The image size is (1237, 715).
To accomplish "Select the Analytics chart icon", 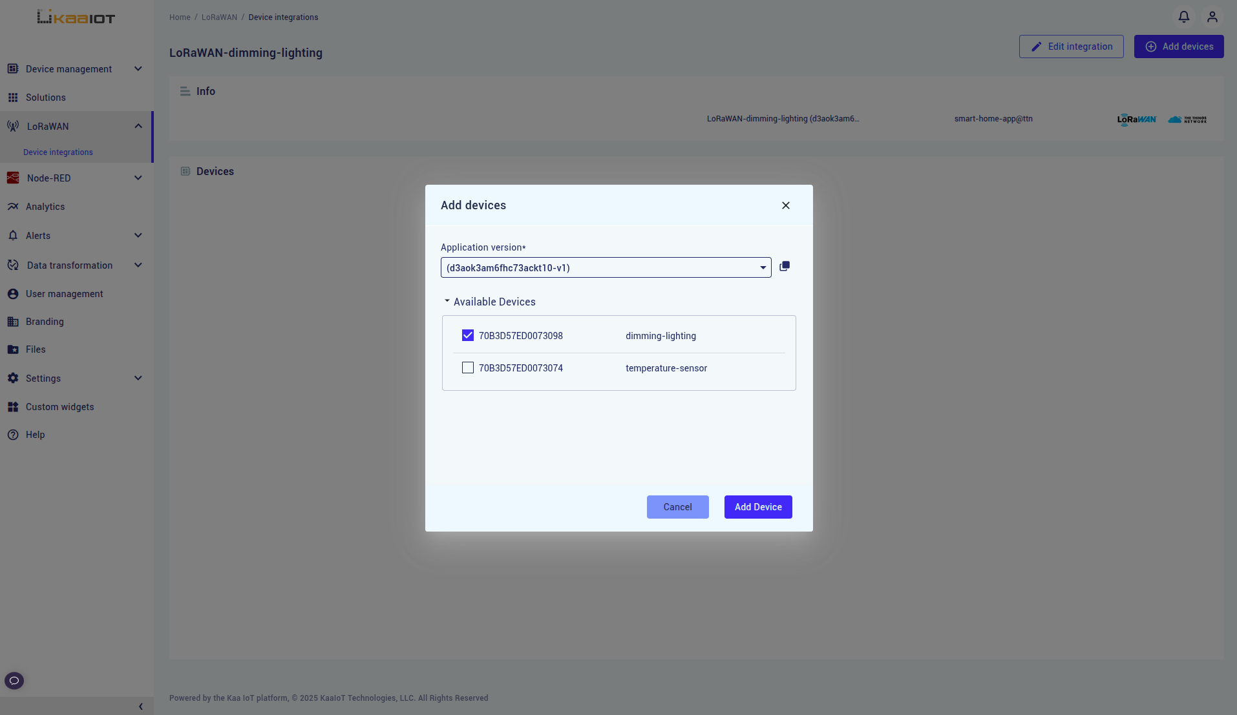I will click(x=13, y=206).
